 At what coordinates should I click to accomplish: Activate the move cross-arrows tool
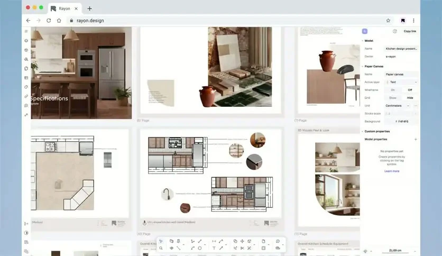click(x=242, y=241)
